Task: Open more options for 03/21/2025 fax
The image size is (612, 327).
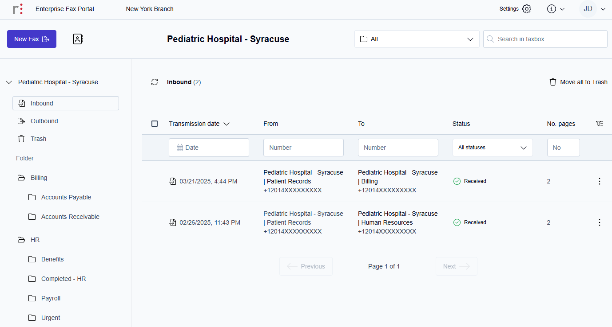Action: pos(600,181)
